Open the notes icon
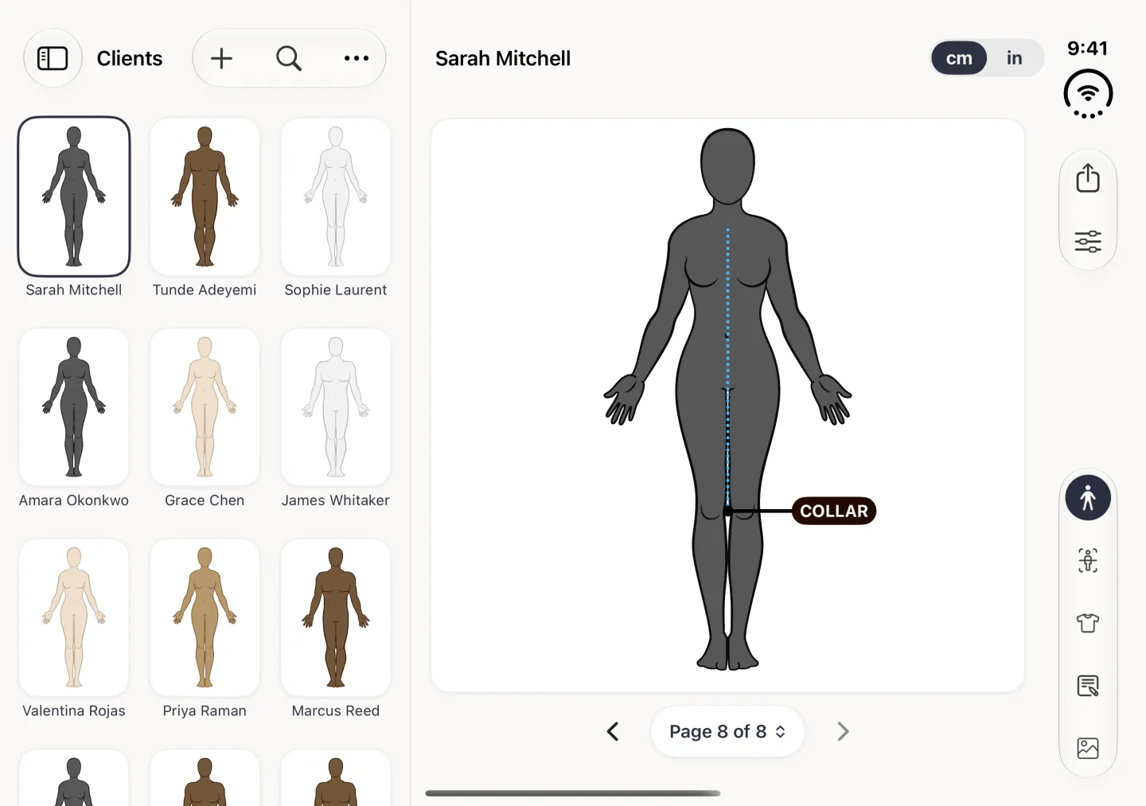This screenshot has height=806, width=1146. (x=1088, y=686)
